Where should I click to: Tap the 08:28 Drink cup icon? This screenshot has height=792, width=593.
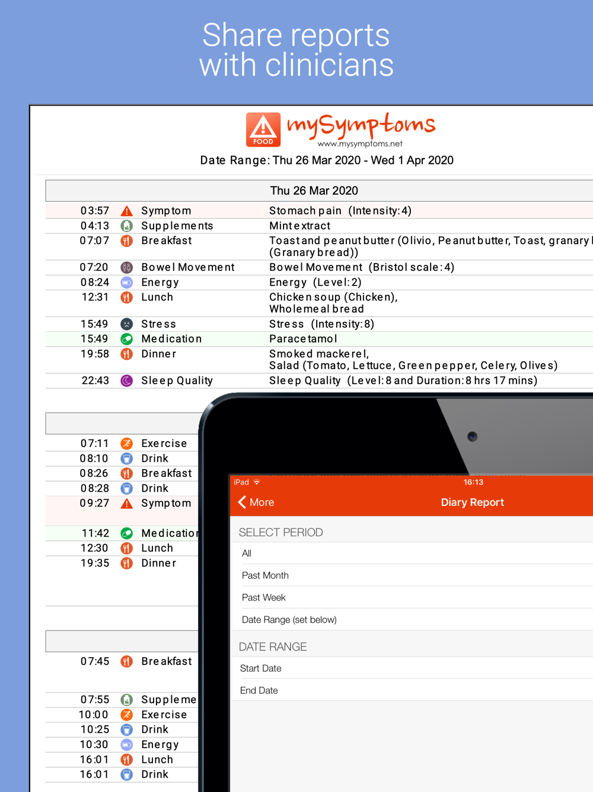(126, 488)
